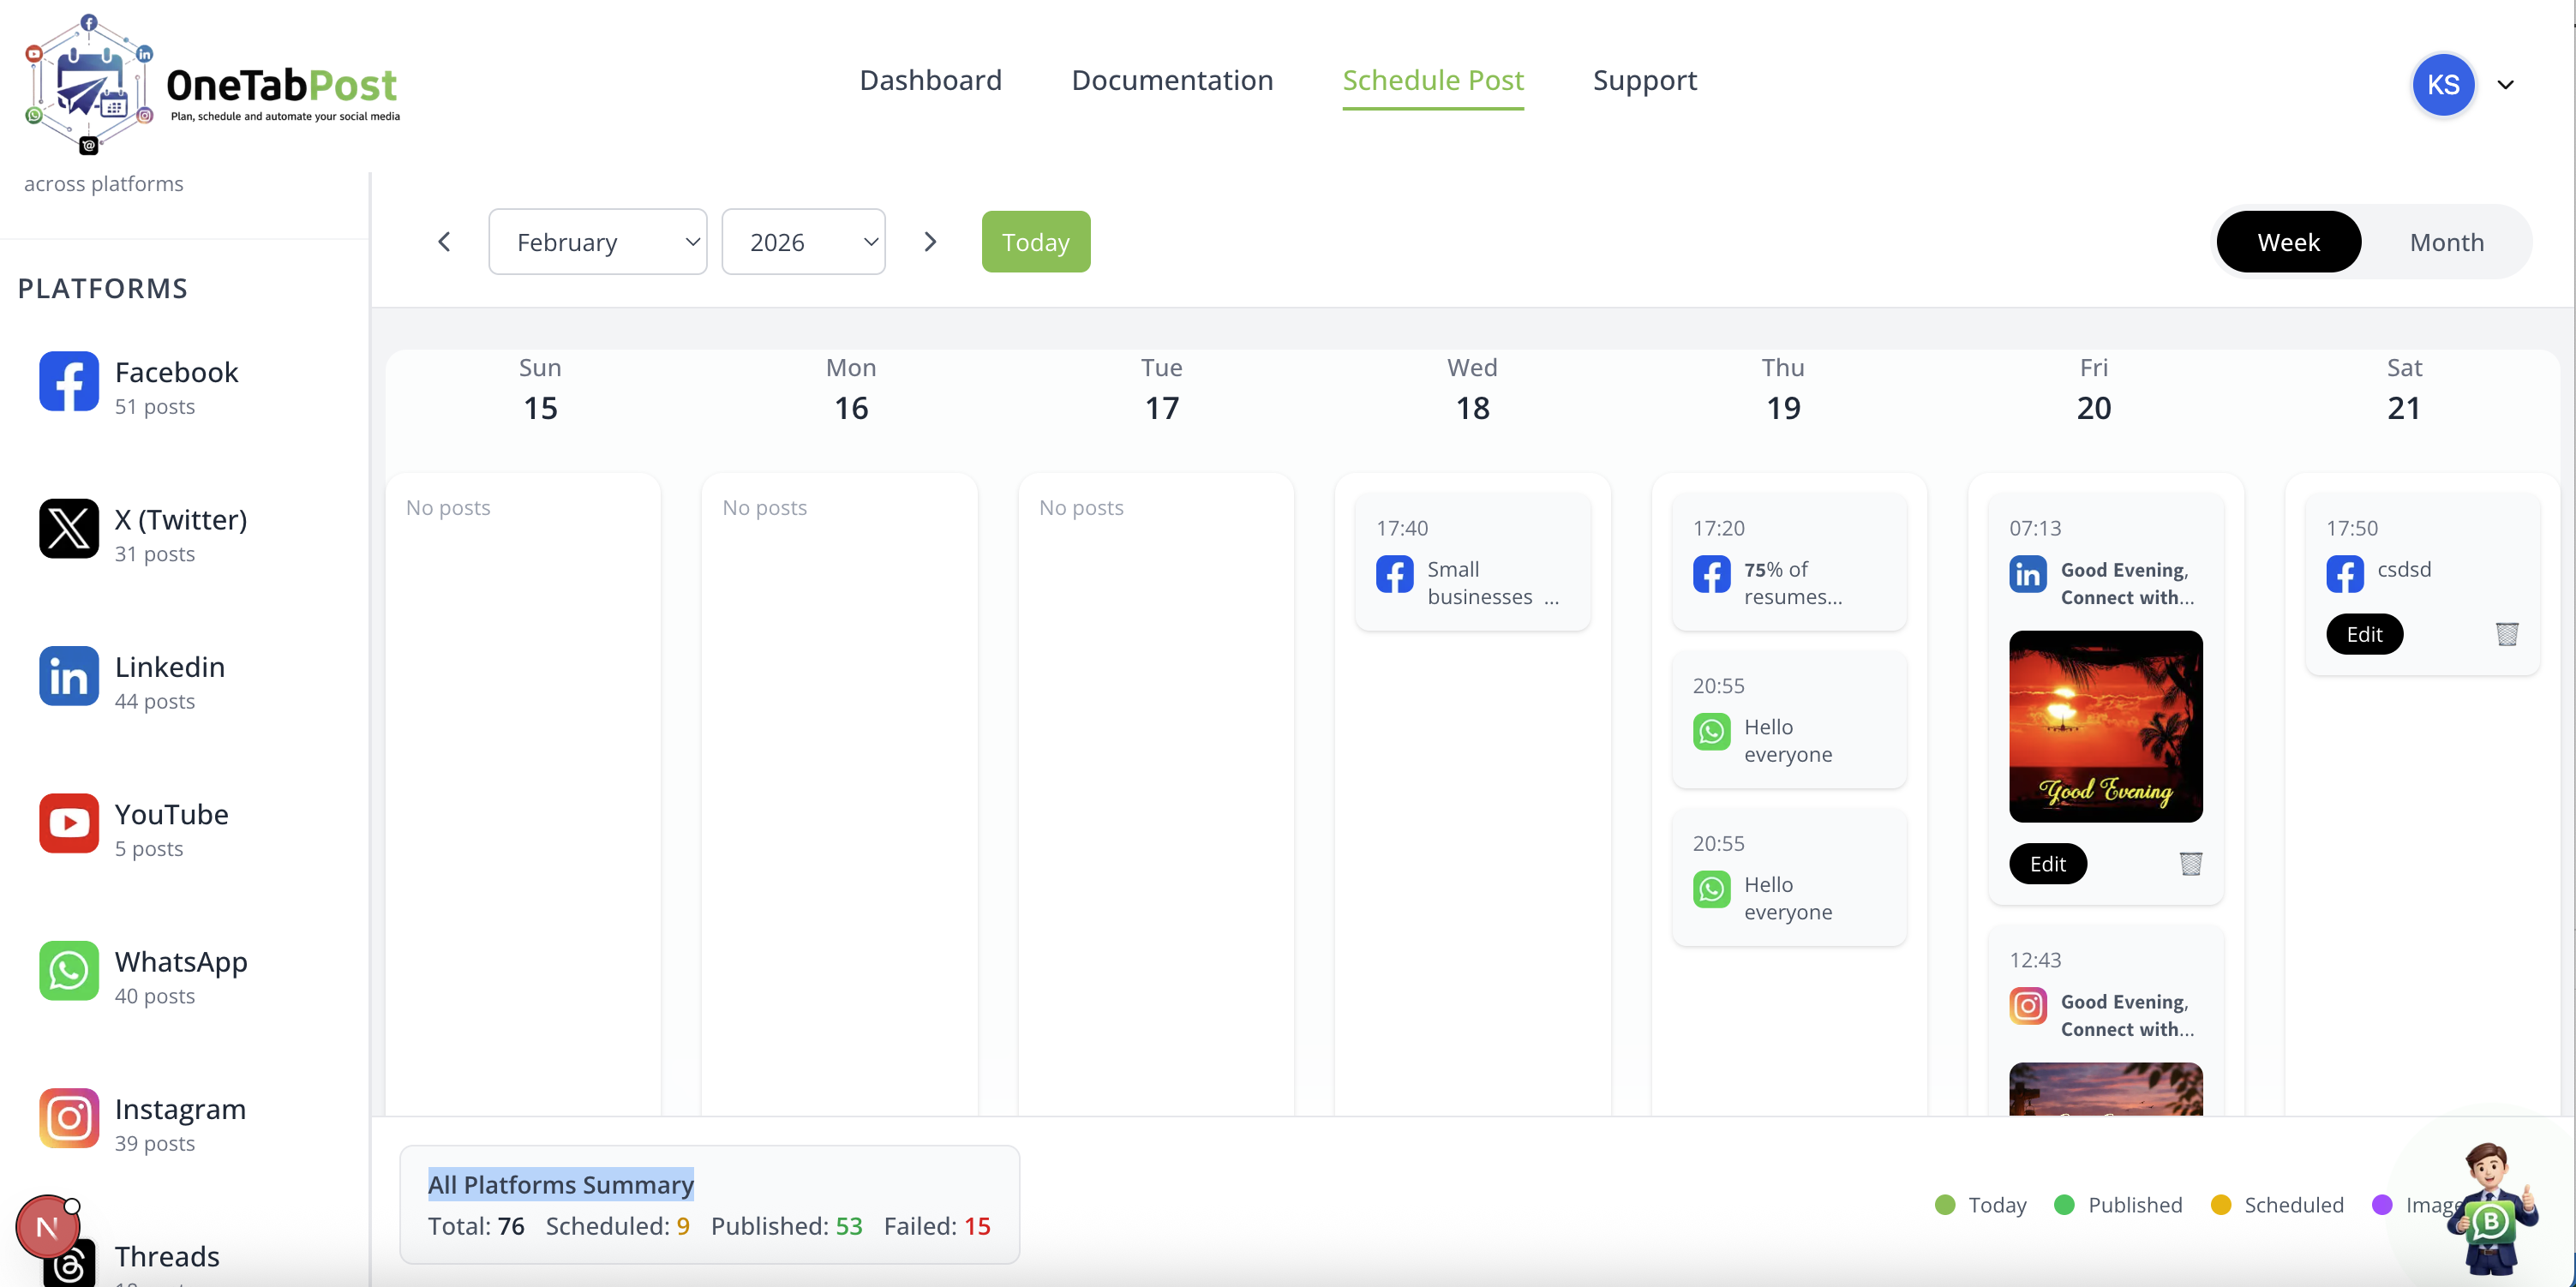2576x1287 pixels.
Task: Click Edit on the Saturday csdsd post
Action: [x=2364, y=634]
